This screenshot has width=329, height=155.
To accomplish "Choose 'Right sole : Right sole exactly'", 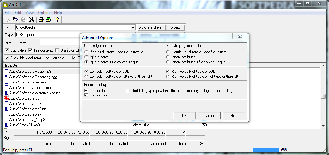I will 168,72.
